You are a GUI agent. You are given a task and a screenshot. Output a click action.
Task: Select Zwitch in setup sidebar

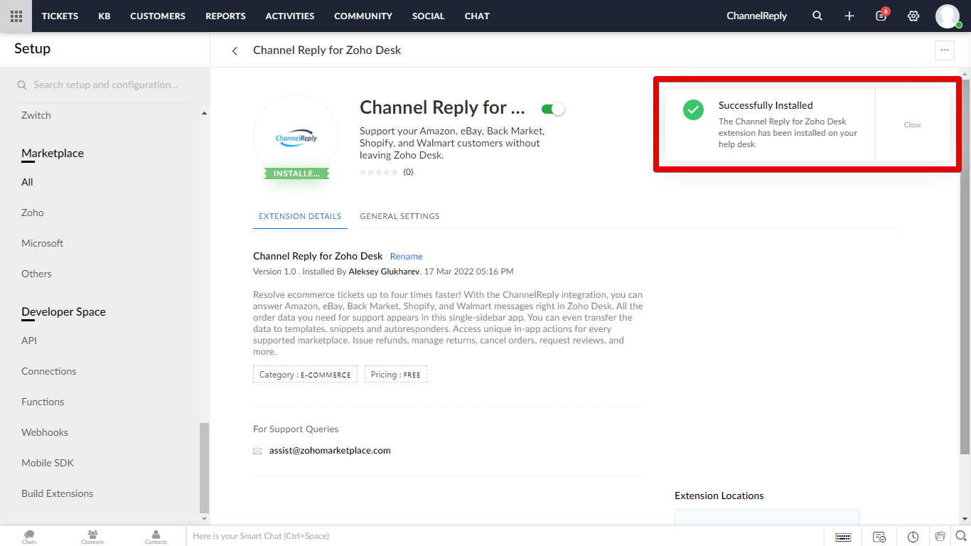pyautogui.click(x=36, y=115)
